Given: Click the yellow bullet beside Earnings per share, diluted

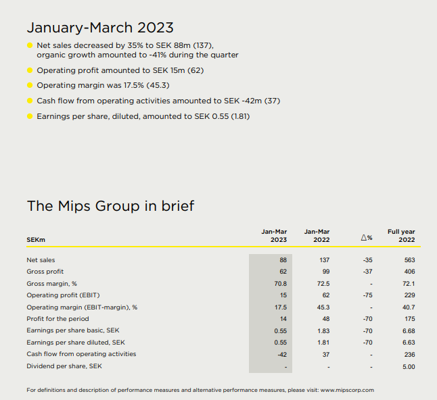Looking at the screenshot, I should (x=29, y=116).
